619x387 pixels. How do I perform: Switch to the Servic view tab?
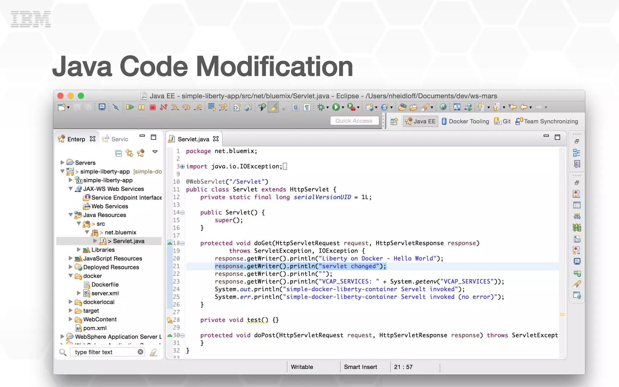click(x=115, y=139)
